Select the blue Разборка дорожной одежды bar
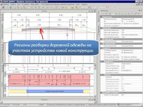Viewport: 143px width, 107px height. tap(55, 91)
